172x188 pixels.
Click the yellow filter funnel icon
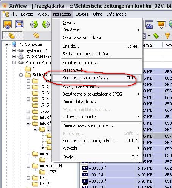(x=167, y=36)
